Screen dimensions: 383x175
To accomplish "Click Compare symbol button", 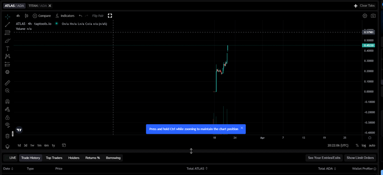I will click(x=42, y=16).
